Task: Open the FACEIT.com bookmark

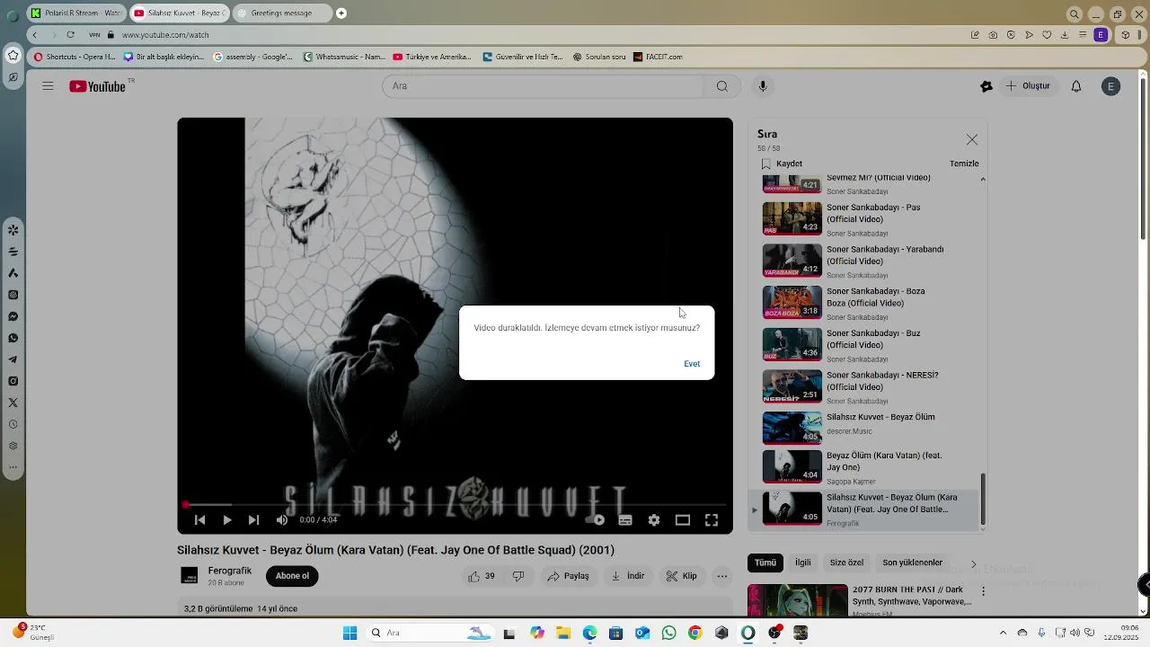Action: [658, 57]
